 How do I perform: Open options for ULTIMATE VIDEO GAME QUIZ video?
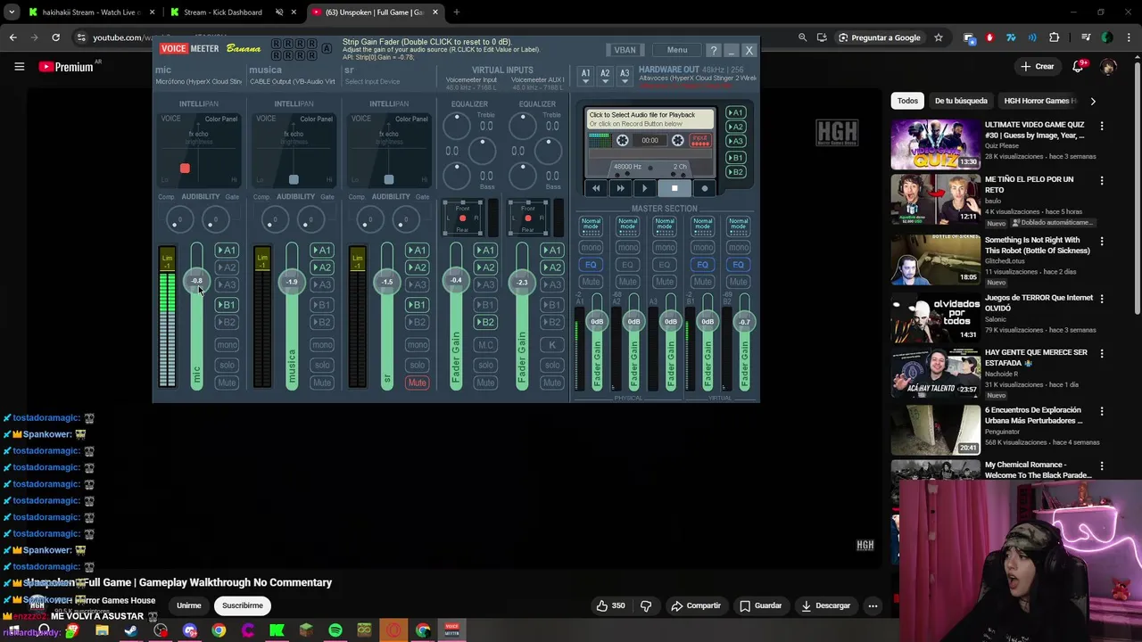pos(1102,126)
